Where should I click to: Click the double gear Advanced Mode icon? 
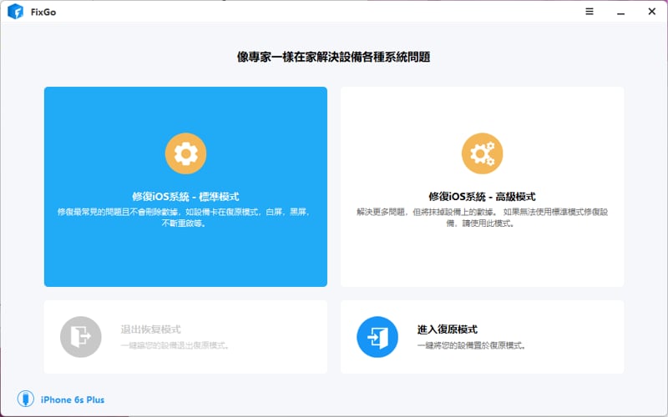tap(482, 153)
